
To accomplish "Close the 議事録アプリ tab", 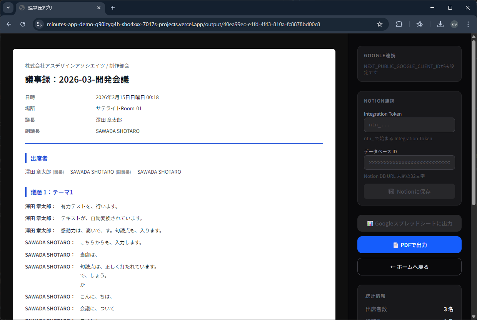I will coord(99,8).
